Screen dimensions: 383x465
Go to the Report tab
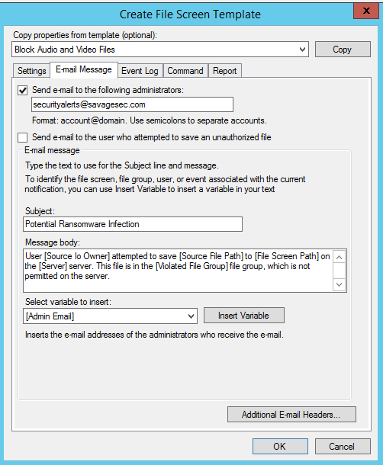coord(225,71)
